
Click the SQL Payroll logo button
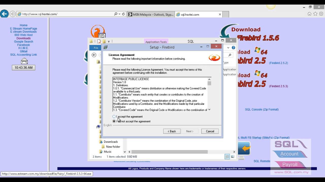(290, 165)
